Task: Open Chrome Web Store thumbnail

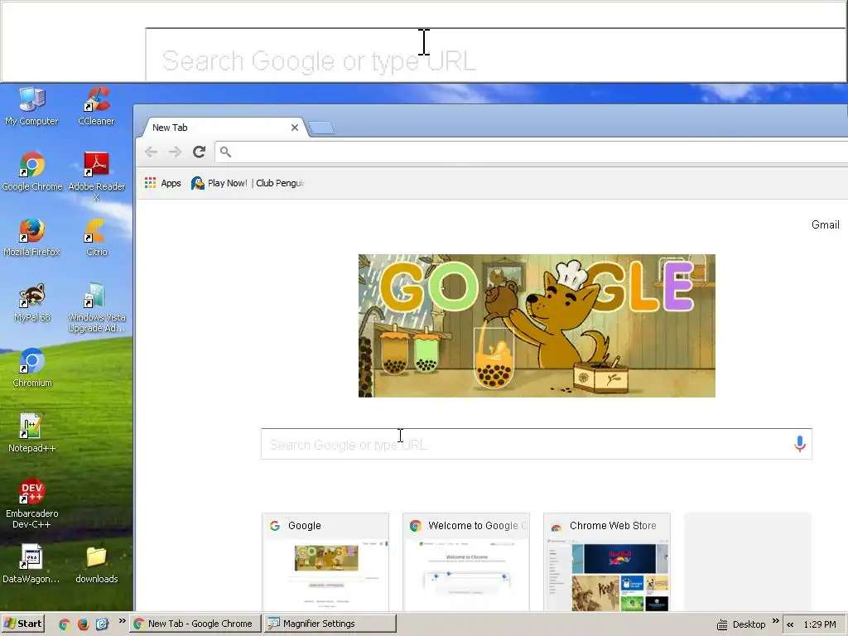Action: coord(607,562)
